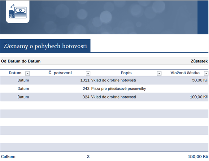Open the Datum column filter dropdown

pyautogui.click(x=28, y=73)
